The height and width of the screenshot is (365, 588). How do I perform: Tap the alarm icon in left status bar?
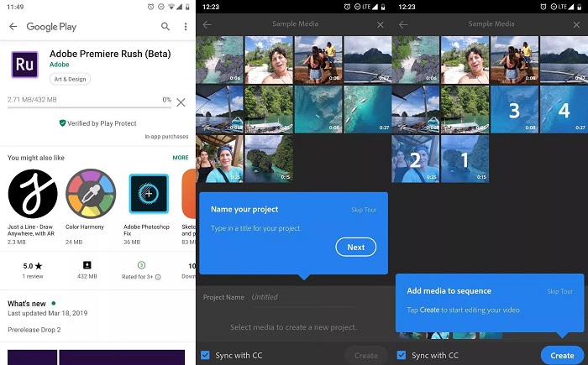point(150,7)
